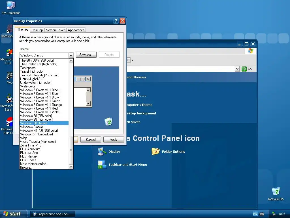Open the Display control panel icon
This screenshot has width=290, height=218.
click(102, 152)
